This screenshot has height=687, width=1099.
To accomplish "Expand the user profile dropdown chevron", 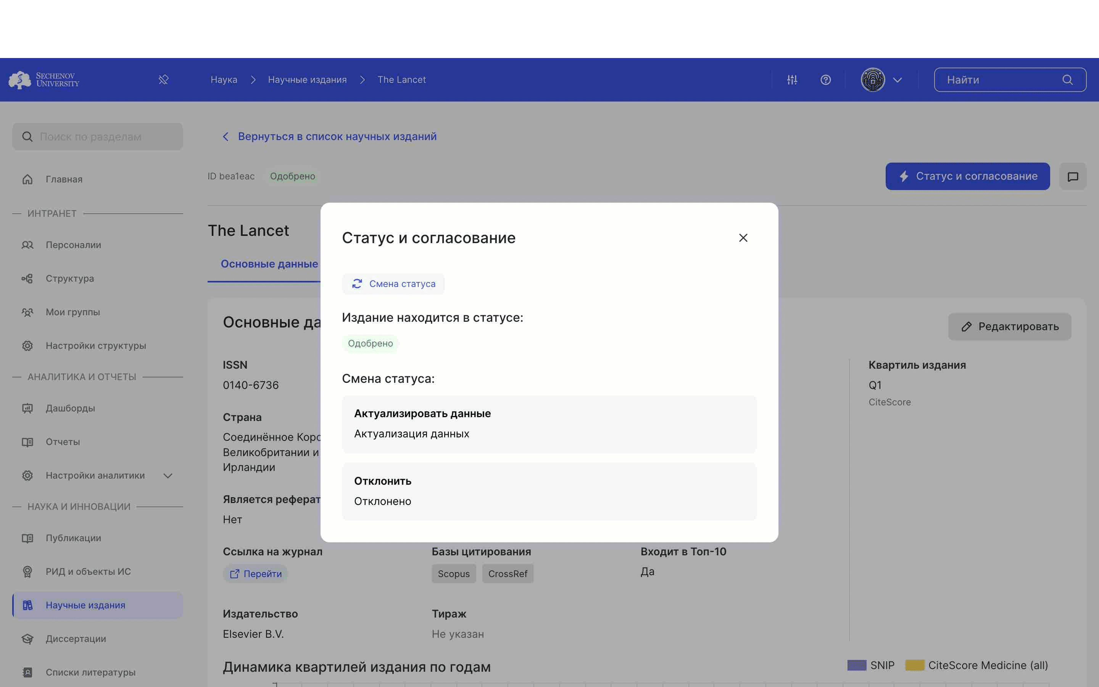I will 898,80.
